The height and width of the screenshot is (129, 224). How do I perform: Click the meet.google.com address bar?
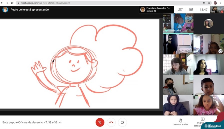(100, 3)
